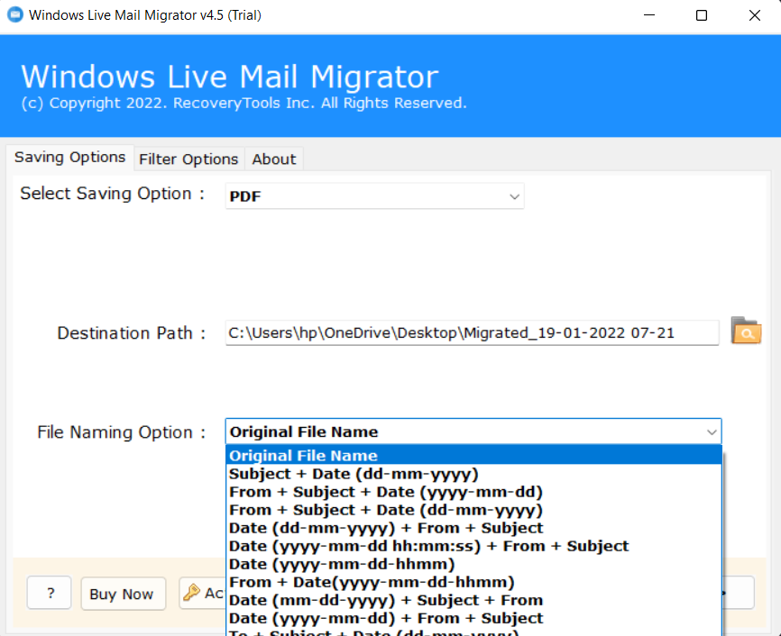Close the Windows Live Mail Migrator window
This screenshot has width=781, height=636.
click(x=755, y=15)
